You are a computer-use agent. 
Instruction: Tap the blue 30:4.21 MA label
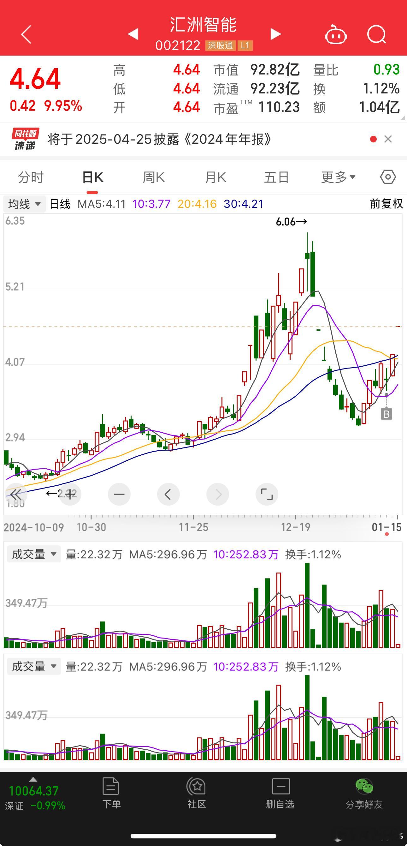(244, 204)
